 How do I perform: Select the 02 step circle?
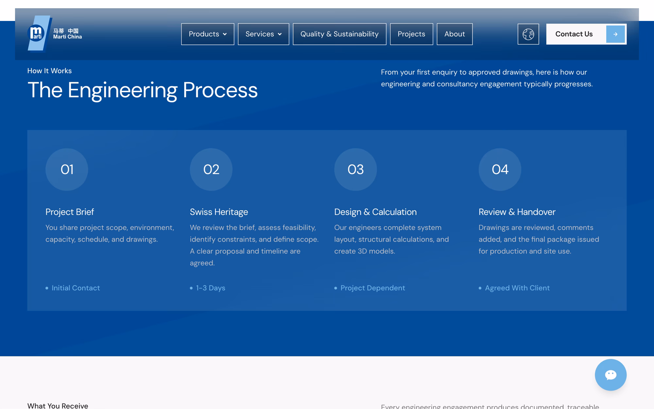pos(211,169)
